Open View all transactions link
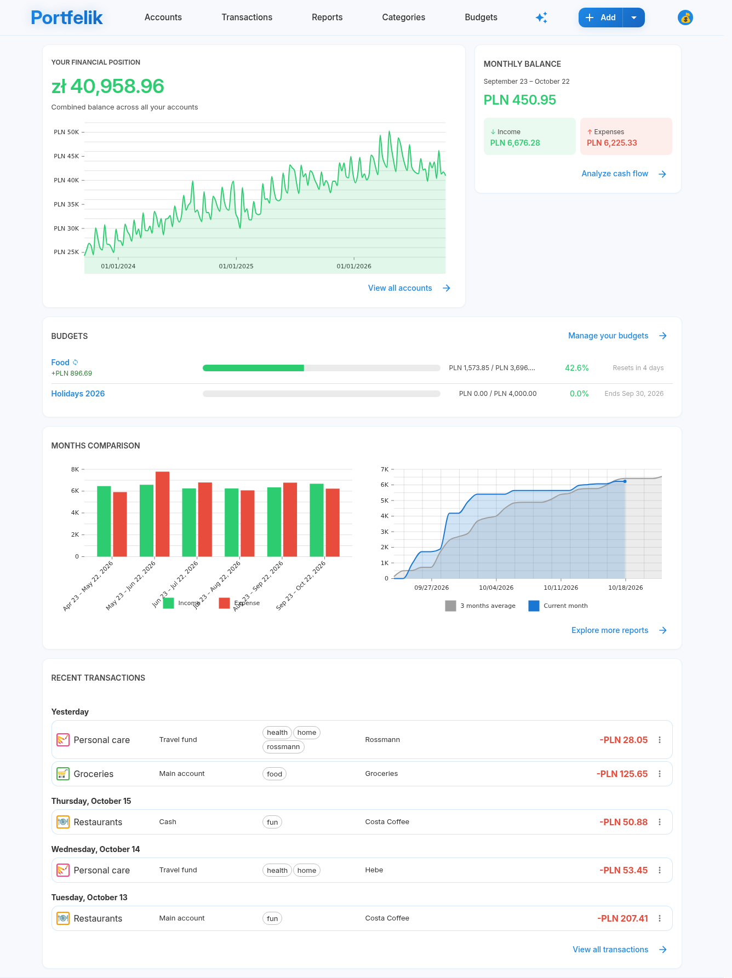This screenshot has width=732, height=978. (x=610, y=950)
